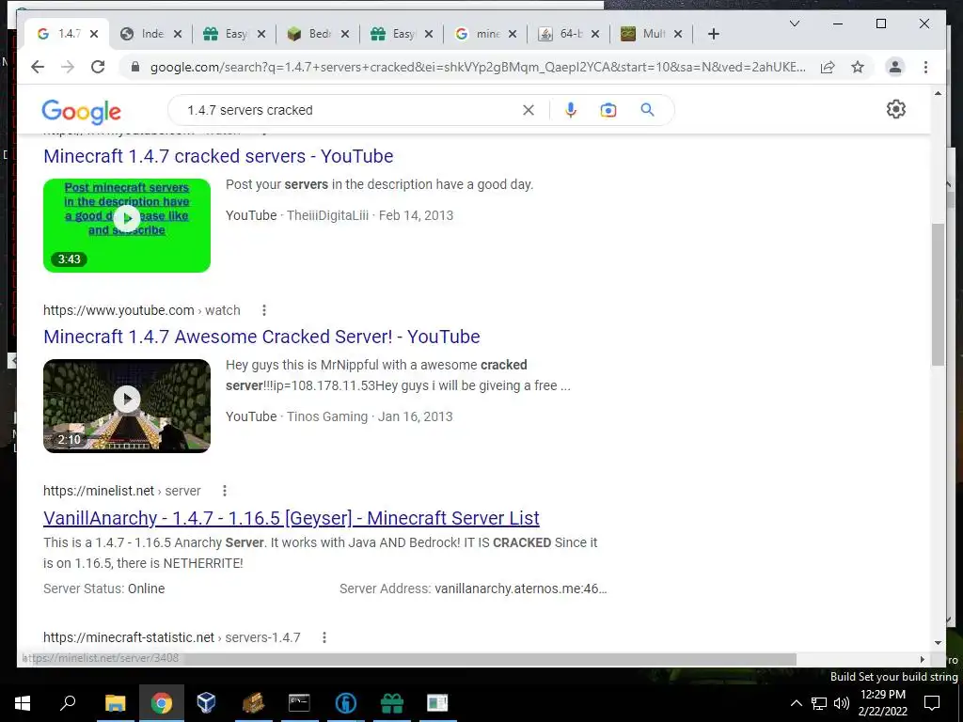
Task: Click 'Server Address: vanillanarchy.aternos.me' text
Action: [473, 589]
